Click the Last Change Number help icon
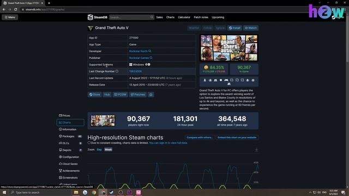 117,71
